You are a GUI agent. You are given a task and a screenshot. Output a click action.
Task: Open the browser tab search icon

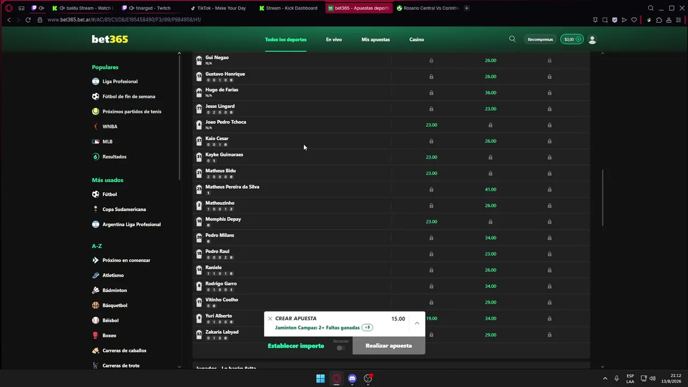coord(651,8)
